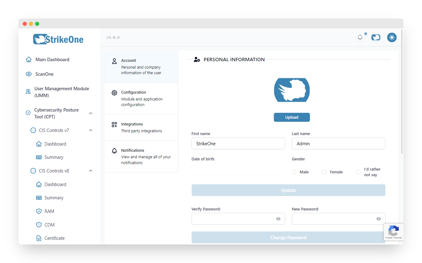Open the notifications bell icon
This screenshot has width=422, height=263.
(360, 37)
